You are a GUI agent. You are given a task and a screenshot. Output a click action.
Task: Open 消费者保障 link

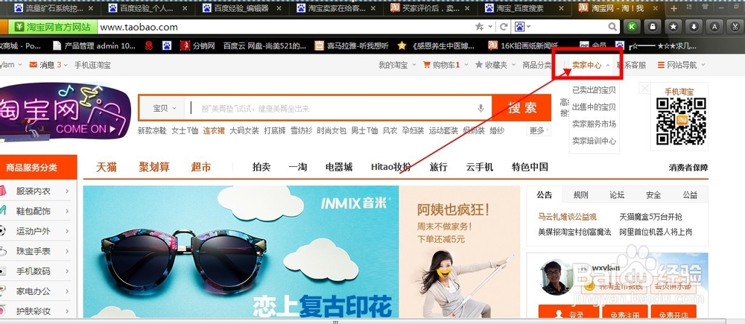point(688,168)
